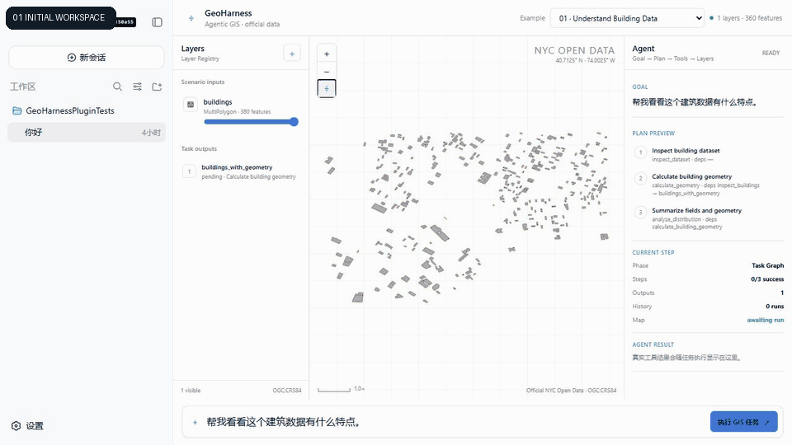This screenshot has height=445, width=792.
Task: Click plan step 3 circle
Action: (x=640, y=213)
